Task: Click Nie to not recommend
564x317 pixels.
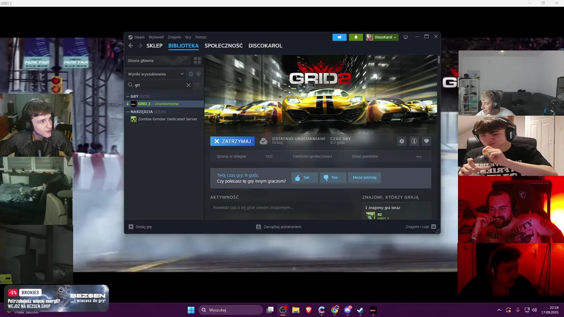Action: click(x=333, y=177)
